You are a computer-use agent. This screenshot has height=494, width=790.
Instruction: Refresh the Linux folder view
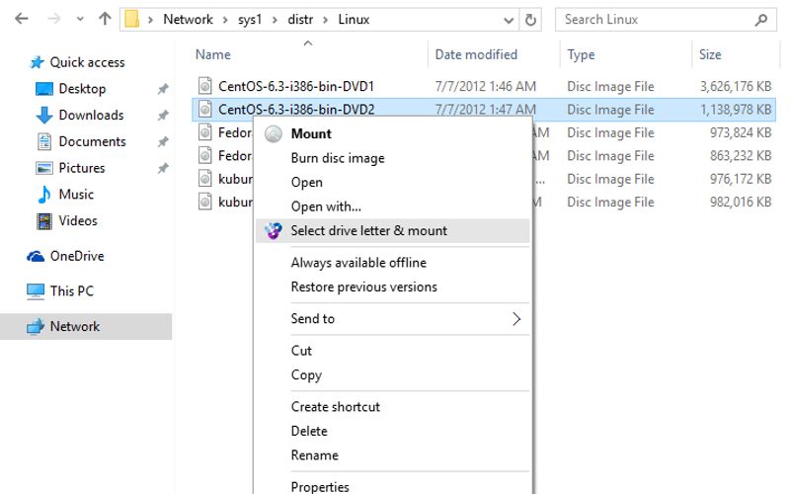click(531, 19)
